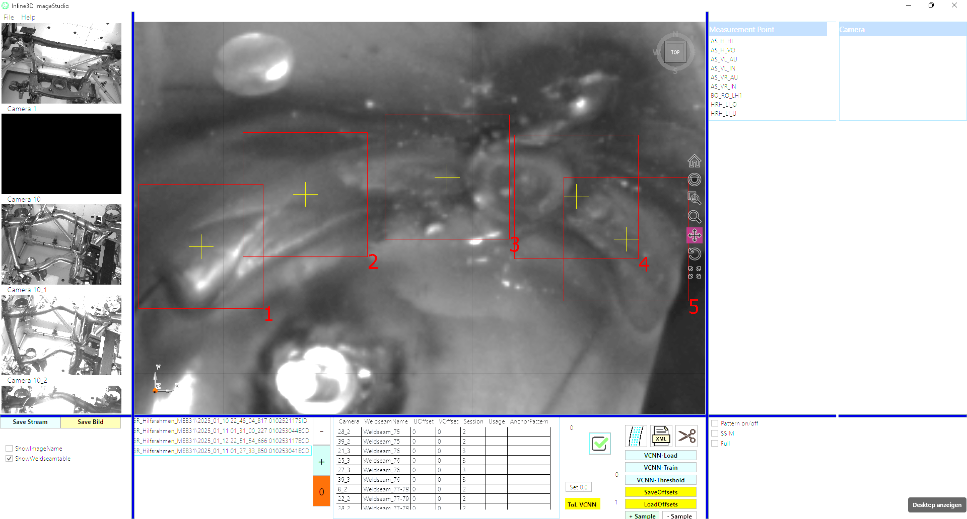Click the Save Stream button
Viewport: 967px width, 519px height.
coord(30,422)
